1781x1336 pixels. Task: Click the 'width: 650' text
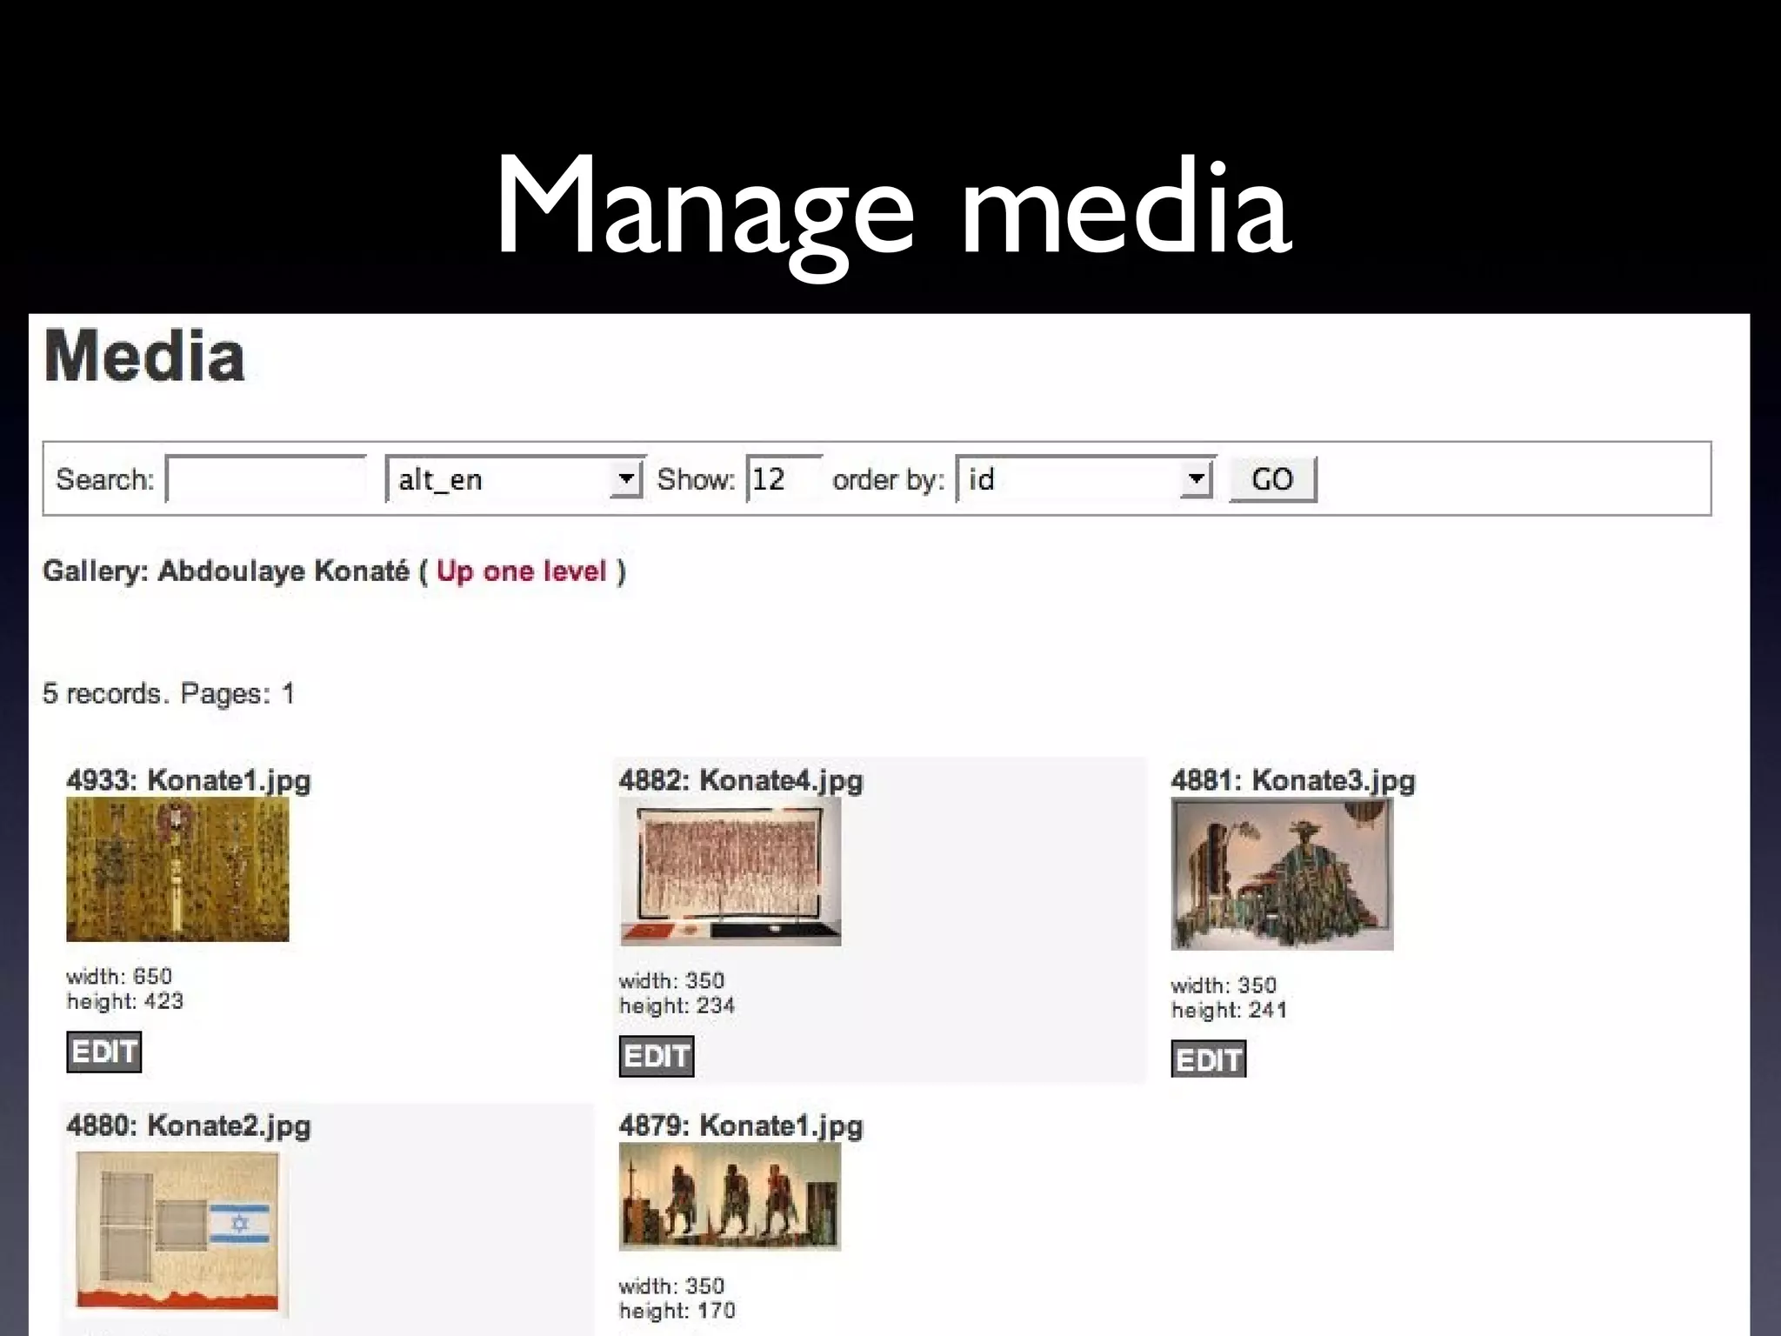tap(119, 976)
